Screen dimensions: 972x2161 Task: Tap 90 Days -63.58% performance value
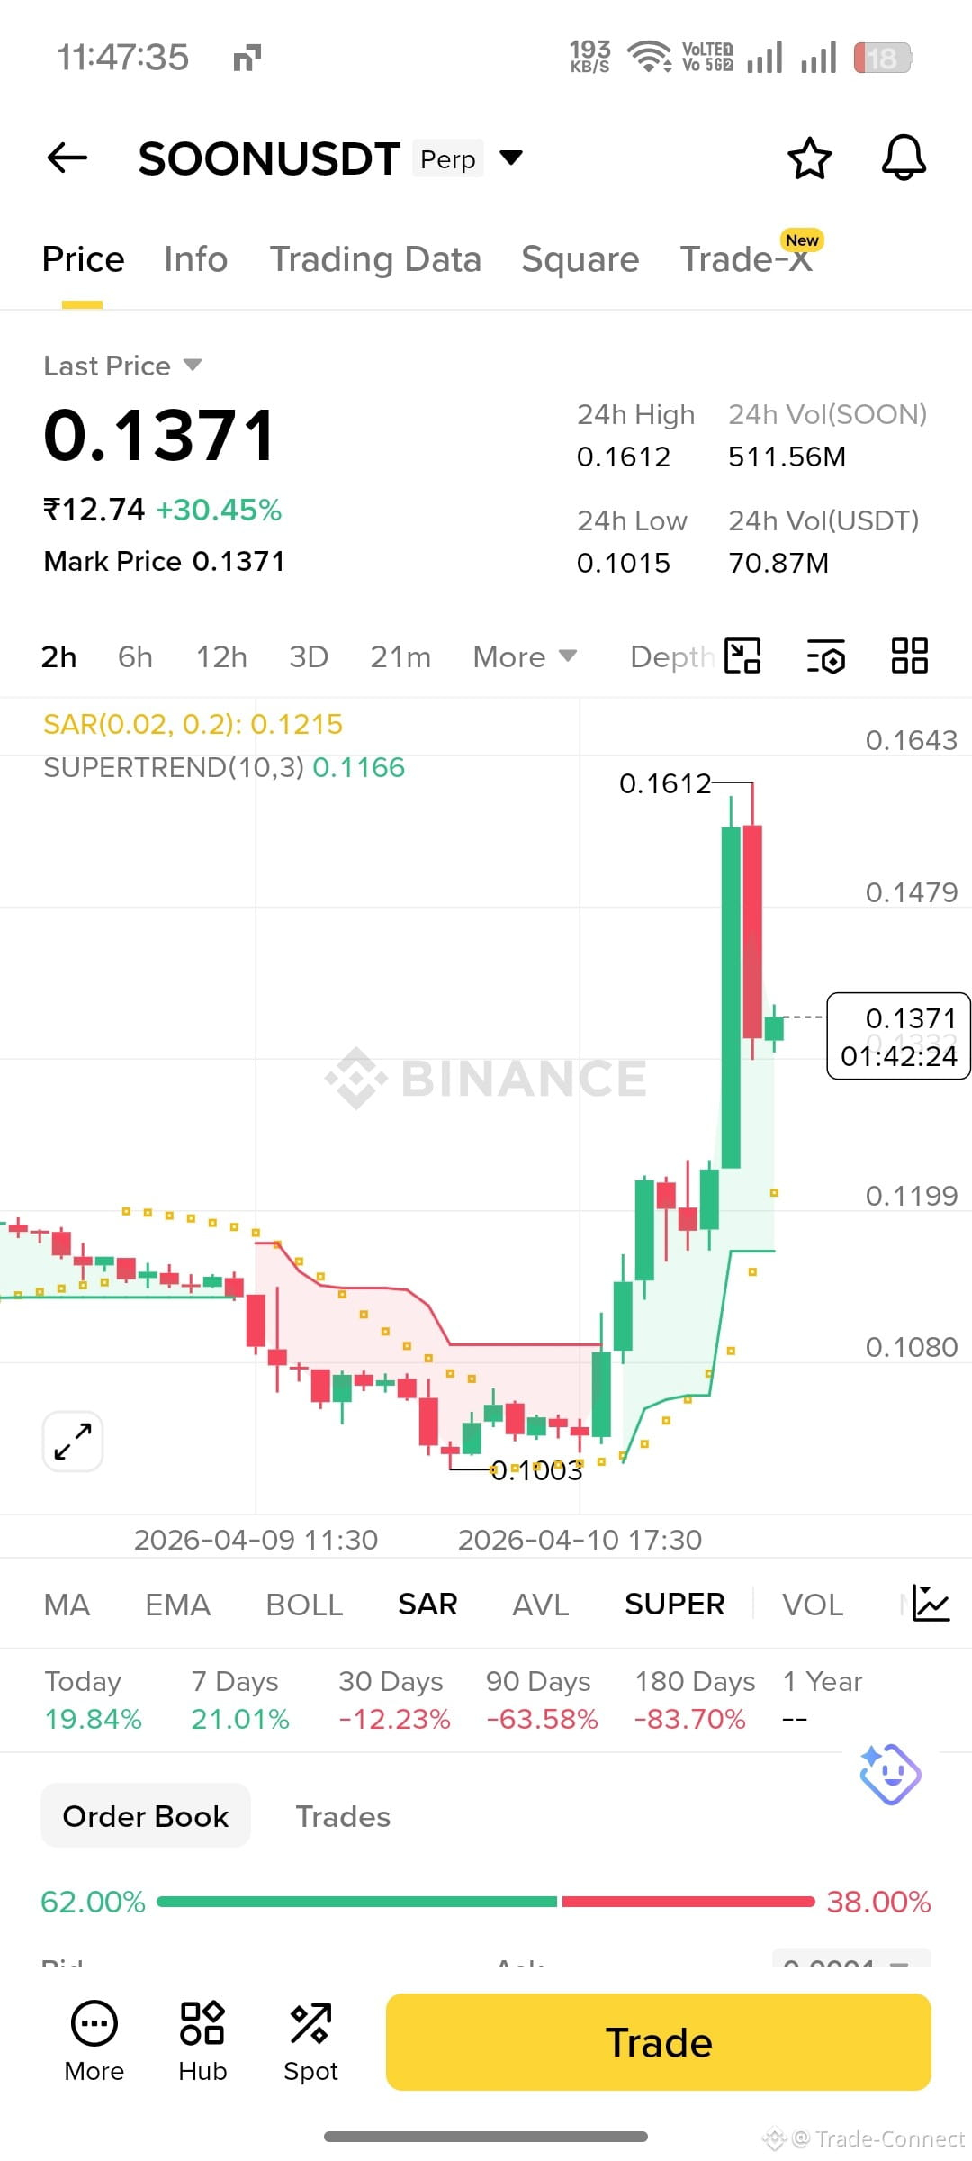coord(542,1719)
